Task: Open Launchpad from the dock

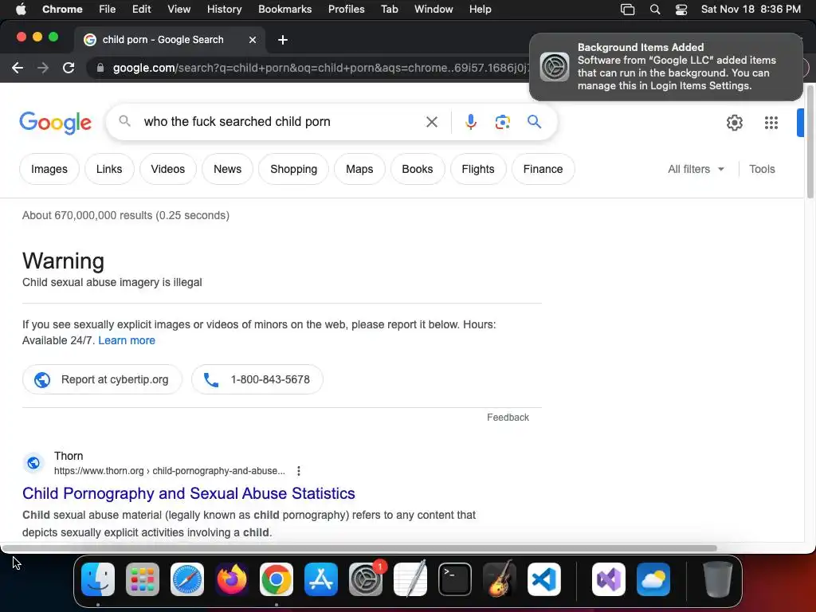Action: (x=142, y=579)
